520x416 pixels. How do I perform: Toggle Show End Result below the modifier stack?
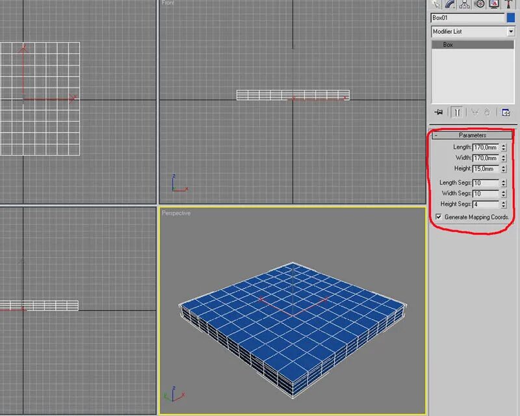[x=458, y=110]
